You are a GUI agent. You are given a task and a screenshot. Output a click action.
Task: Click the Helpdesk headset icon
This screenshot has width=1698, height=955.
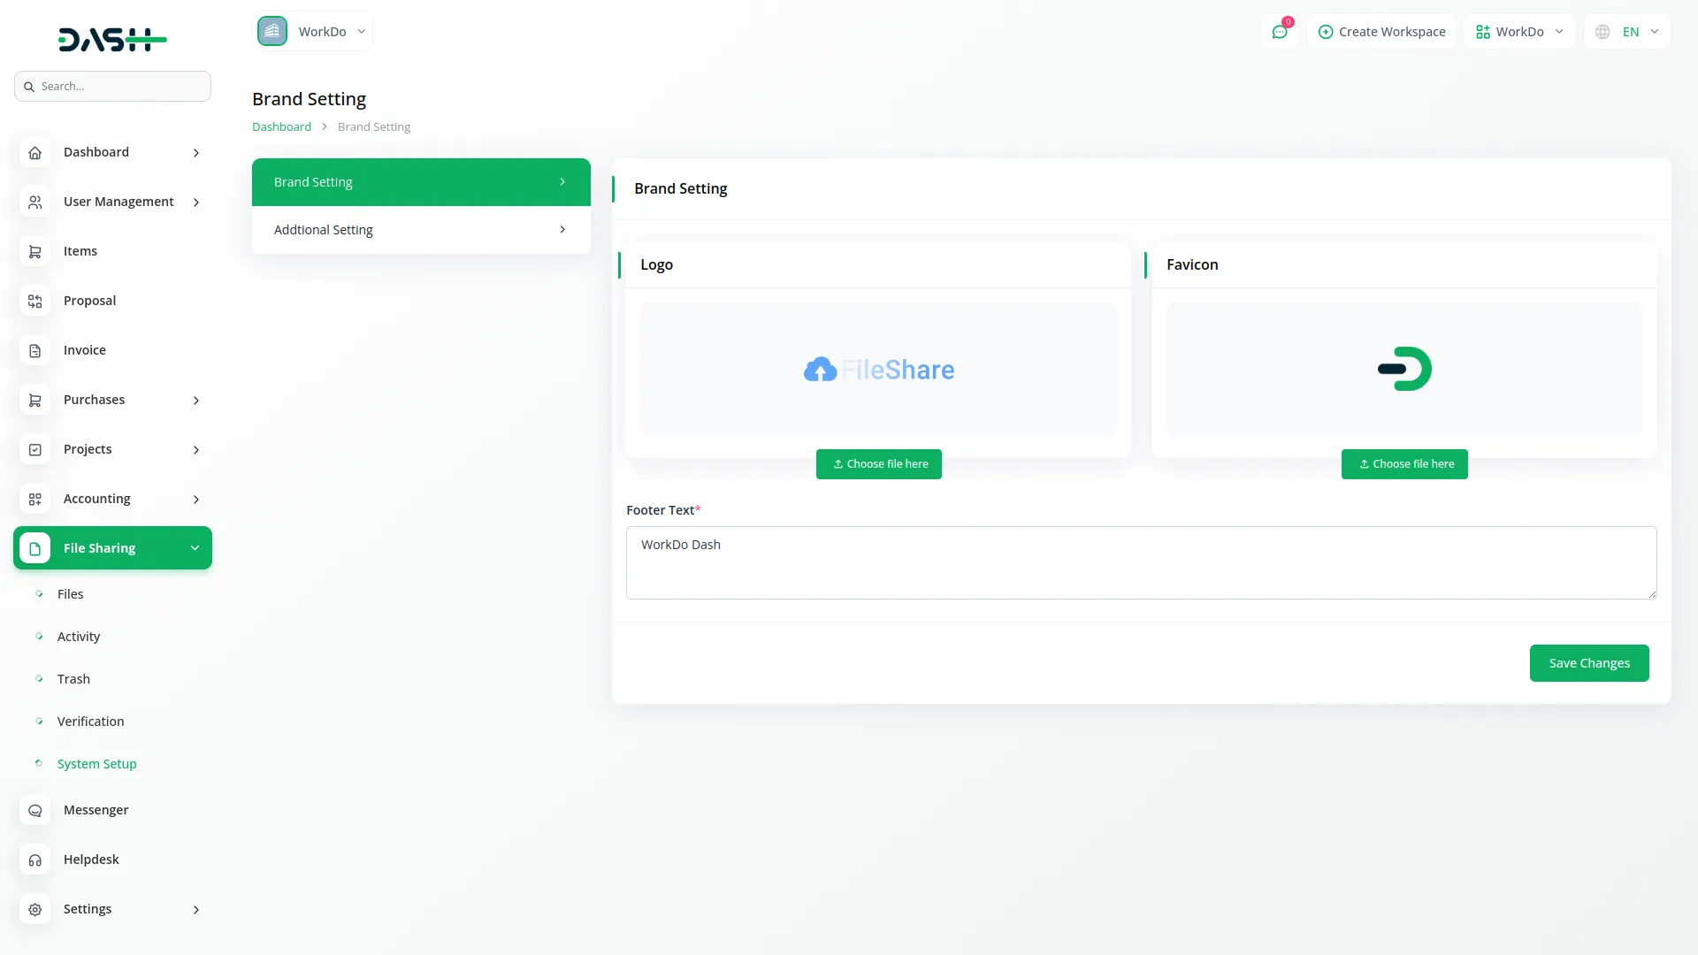click(34, 860)
